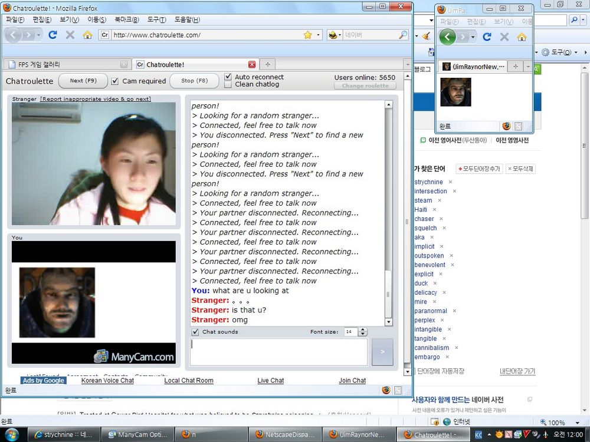Click the Next (F9) button
The image size is (590, 442).
pyautogui.click(x=83, y=81)
